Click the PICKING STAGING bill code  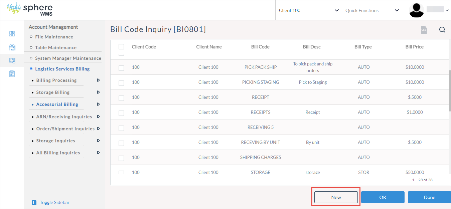[x=261, y=82]
